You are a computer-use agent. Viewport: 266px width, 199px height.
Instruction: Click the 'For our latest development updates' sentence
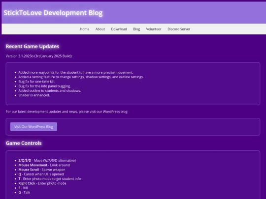67,112
